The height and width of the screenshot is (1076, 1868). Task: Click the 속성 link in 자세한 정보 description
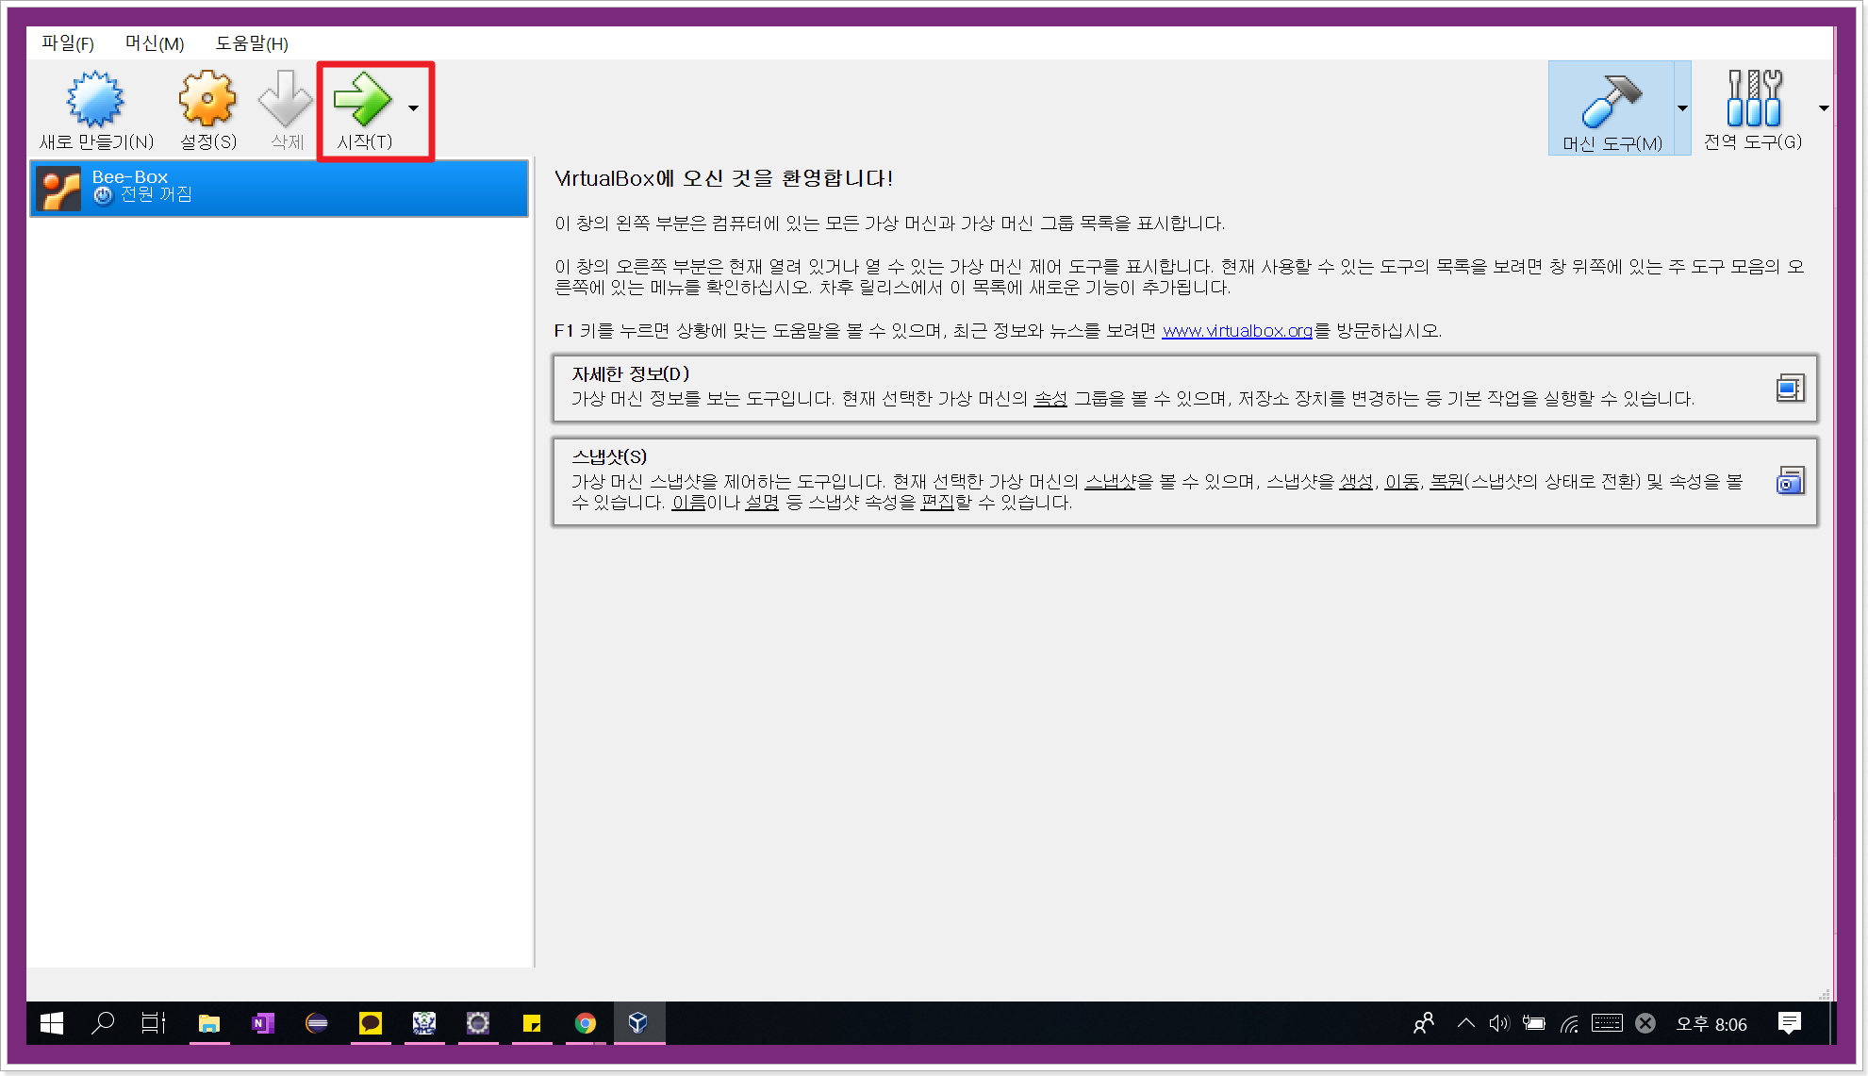tap(1050, 399)
